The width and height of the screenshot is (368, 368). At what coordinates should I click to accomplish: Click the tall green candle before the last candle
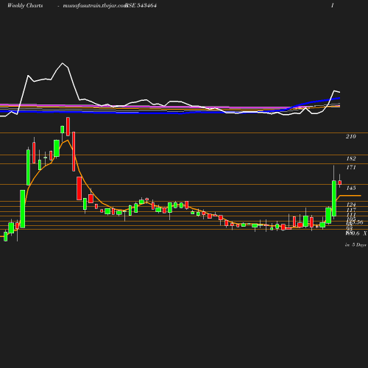coord(334,198)
